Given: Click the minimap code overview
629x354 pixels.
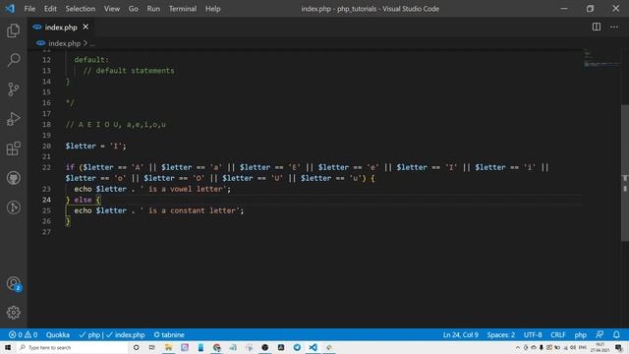Looking at the screenshot, I should tap(600, 58).
